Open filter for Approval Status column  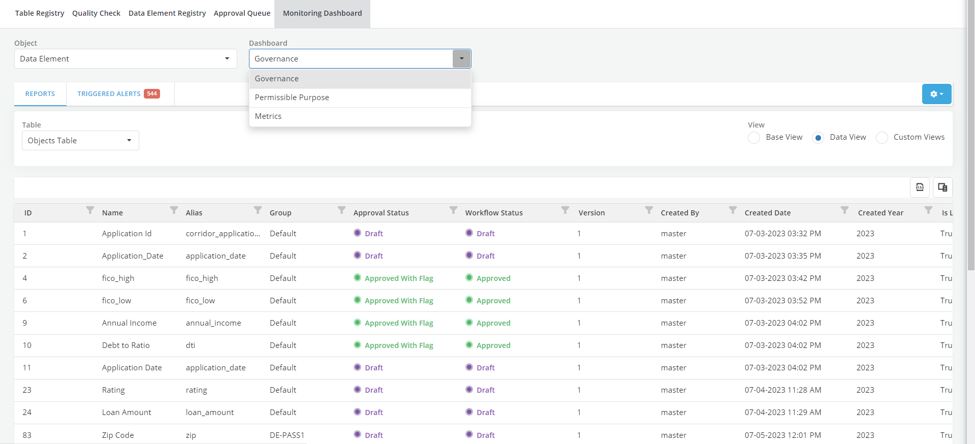tap(453, 210)
